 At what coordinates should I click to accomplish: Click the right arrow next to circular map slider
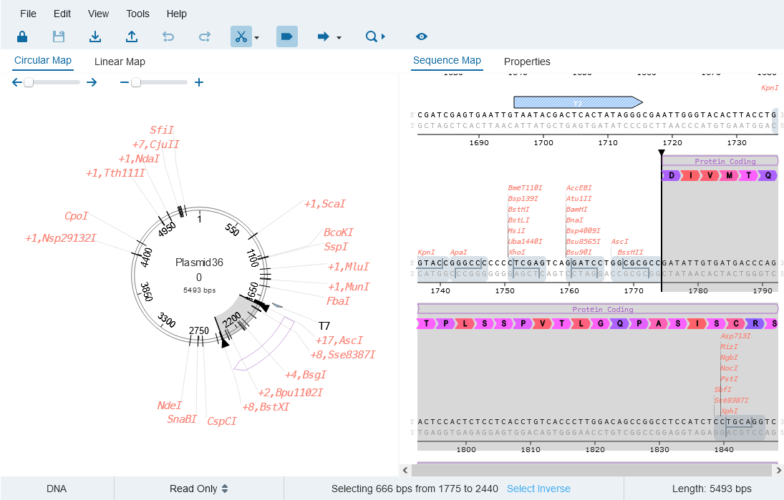coord(91,82)
